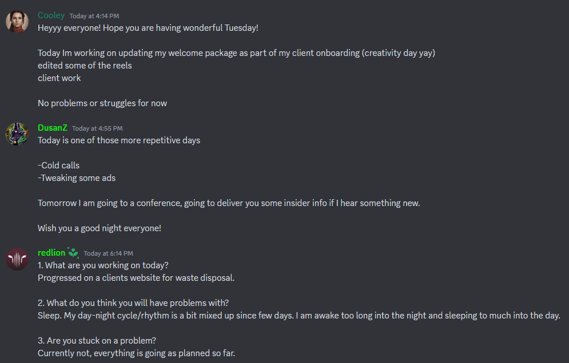Select the redlion username
The image size is (569, 363).
(x=51, y=253)
